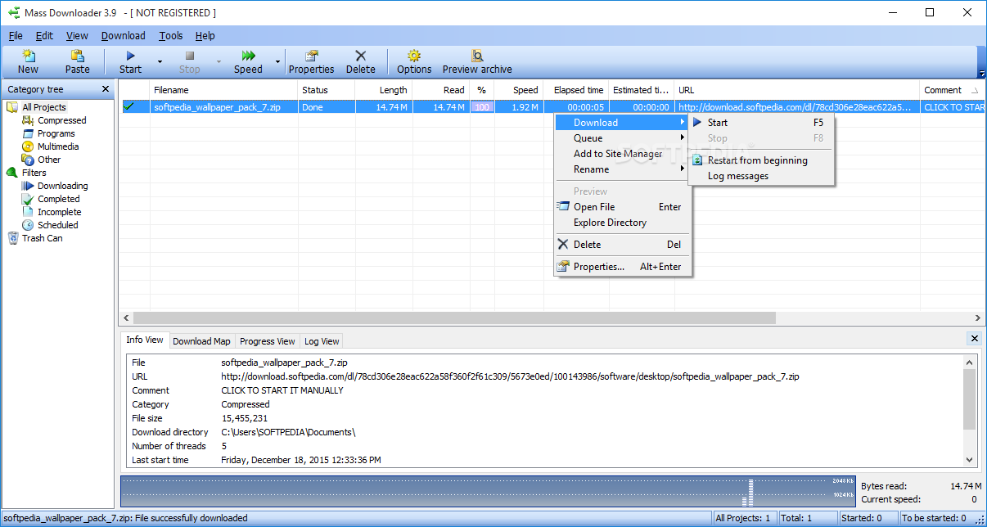Expand the Rename submenu in context menu
This screenshot has width=987, height=527.
pos(623,169)
